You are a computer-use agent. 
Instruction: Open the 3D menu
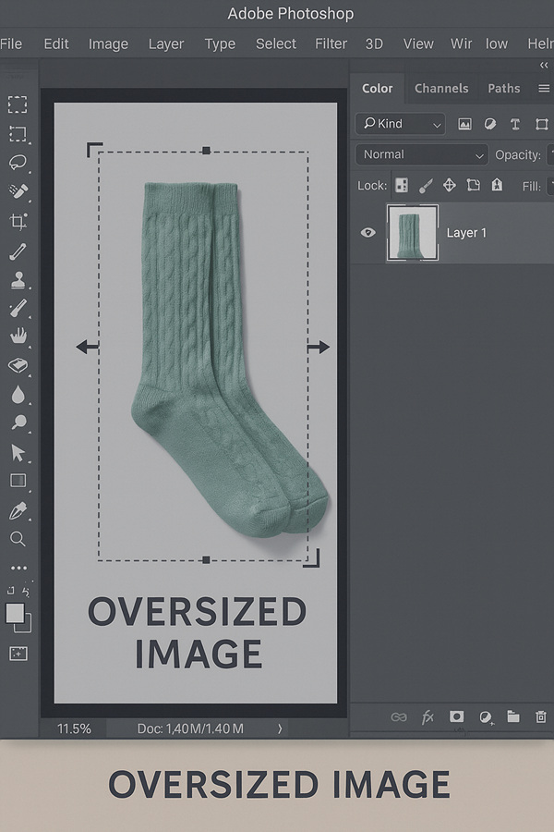click(374, 43)
